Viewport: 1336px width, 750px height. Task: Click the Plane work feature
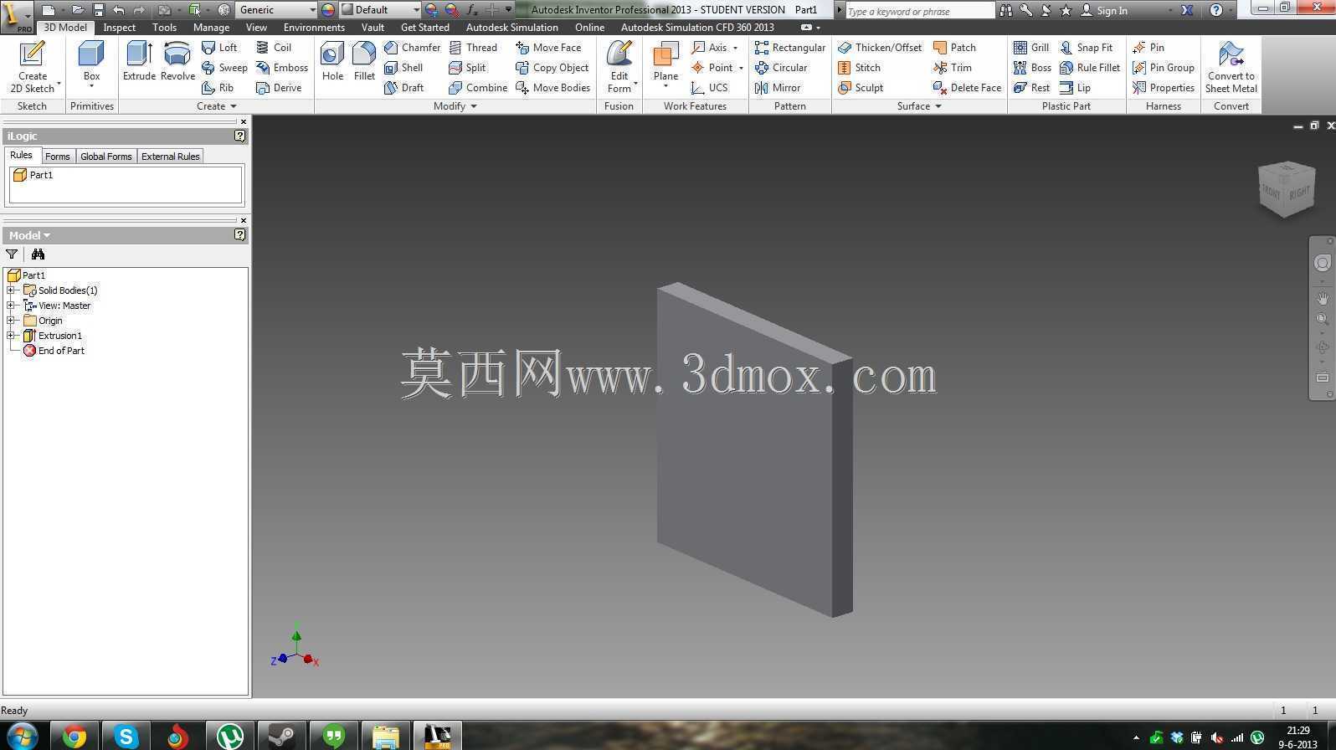pyautogui.click(x=665, y=64)
